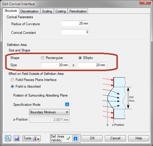Click the Radius of Curvature field
The width and height of the screenshot is (153, 146).
75,23
